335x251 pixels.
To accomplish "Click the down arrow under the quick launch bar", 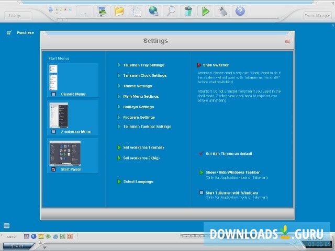I will [44, 247].
